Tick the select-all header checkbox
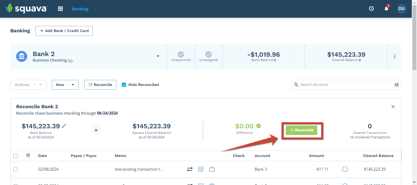This screenshot has width=417, height=185. click(x=16, y=156)
